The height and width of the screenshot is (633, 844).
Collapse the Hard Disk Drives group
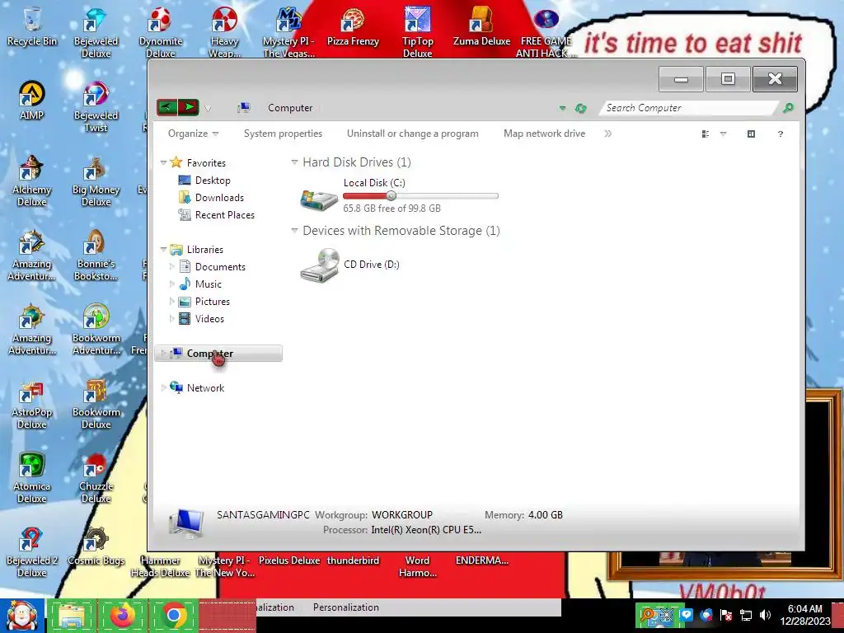pos(294,162)
